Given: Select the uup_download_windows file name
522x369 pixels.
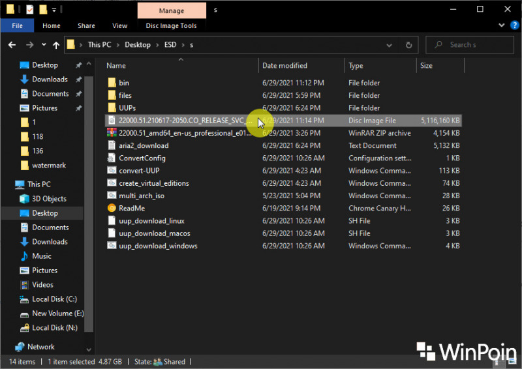Looking at the screenshot, I should coord(158,246).
